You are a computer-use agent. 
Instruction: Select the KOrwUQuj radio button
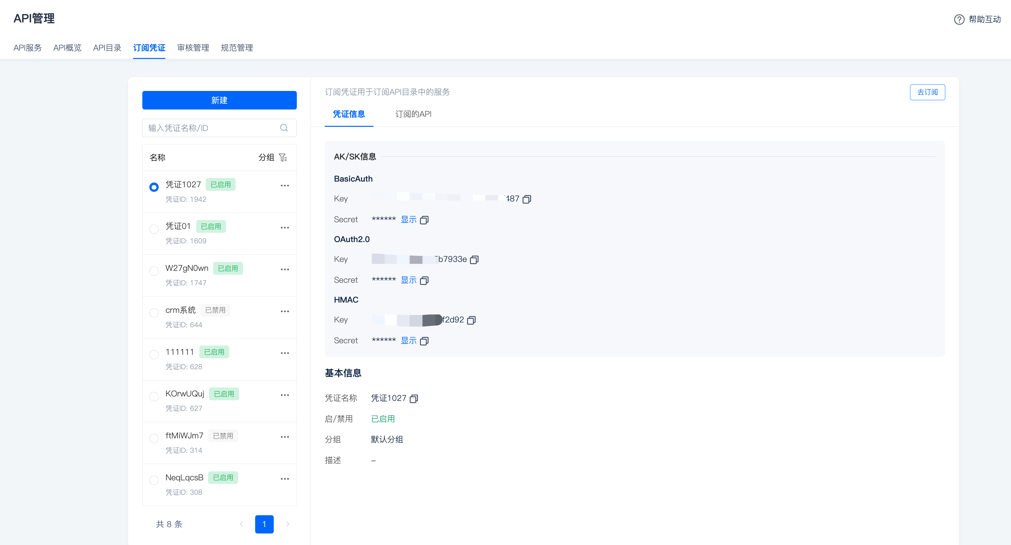coord(154,396)
